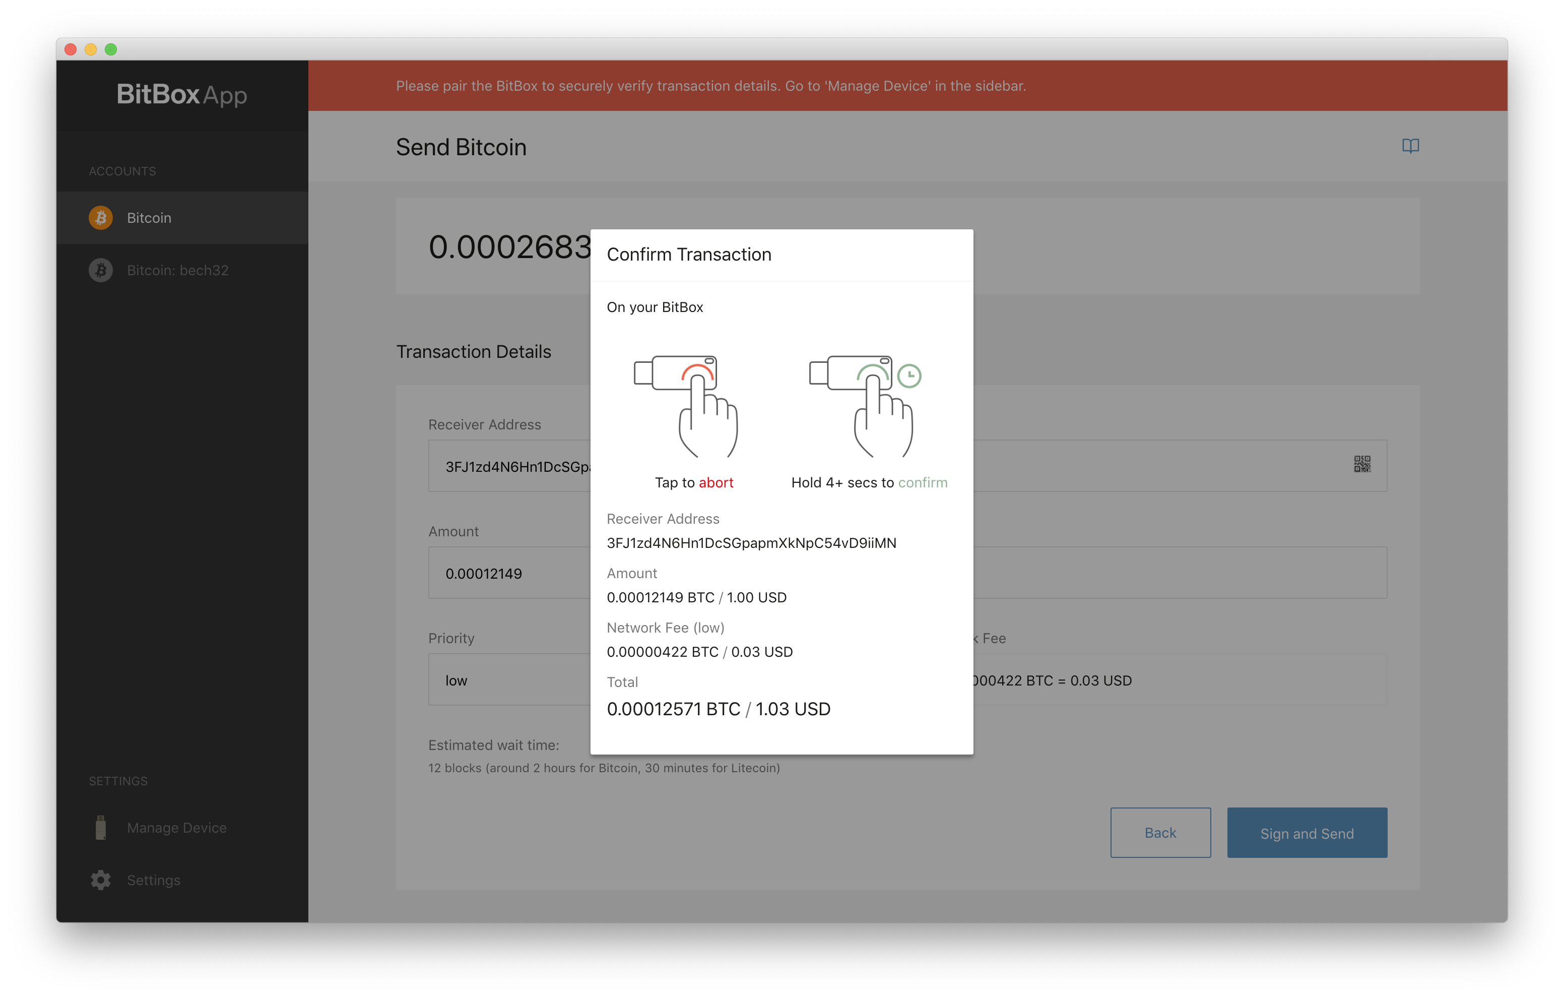Click the Sign and Send button
Image resolution: width=1564 pixels, height=997 pixels.
tap(1307, 833)
